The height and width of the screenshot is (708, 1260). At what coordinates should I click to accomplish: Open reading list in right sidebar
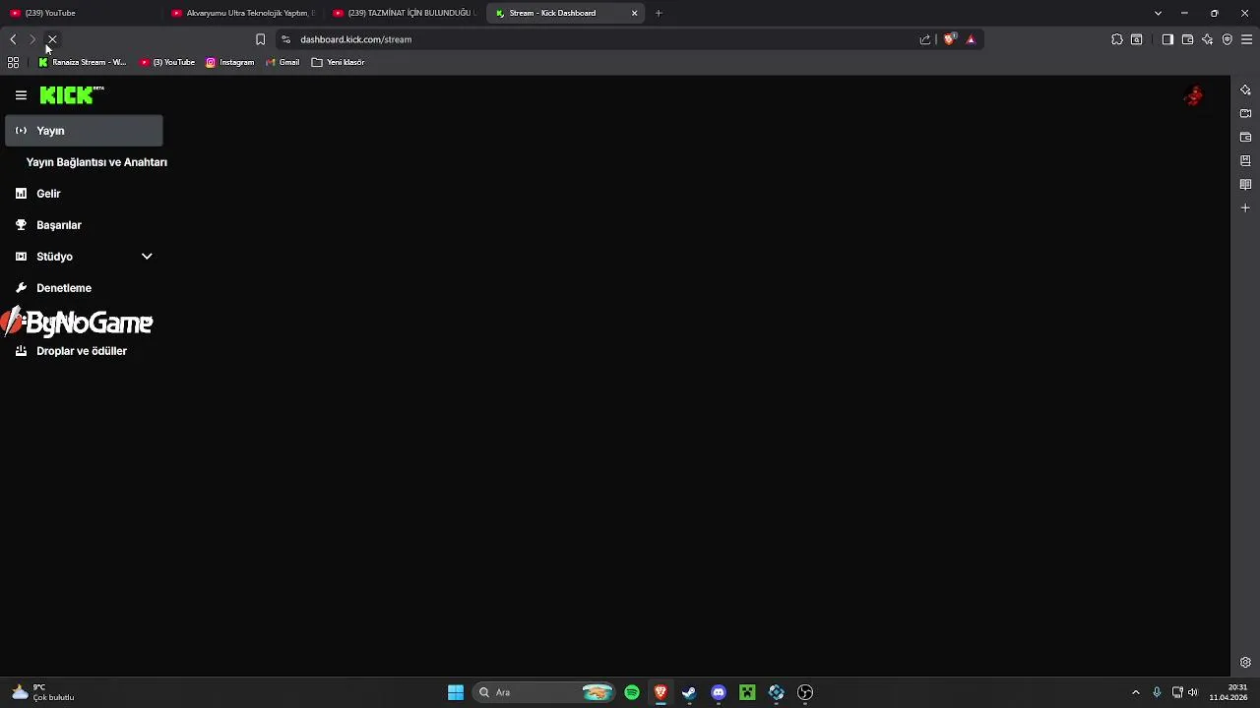point(1245,184)
